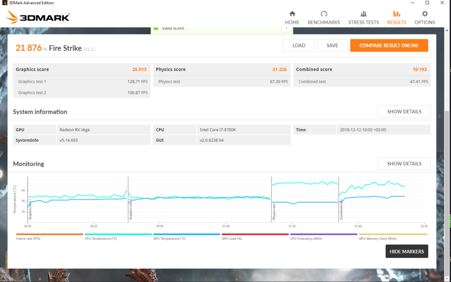Click the SAVE button

click(x=332, y=45)
